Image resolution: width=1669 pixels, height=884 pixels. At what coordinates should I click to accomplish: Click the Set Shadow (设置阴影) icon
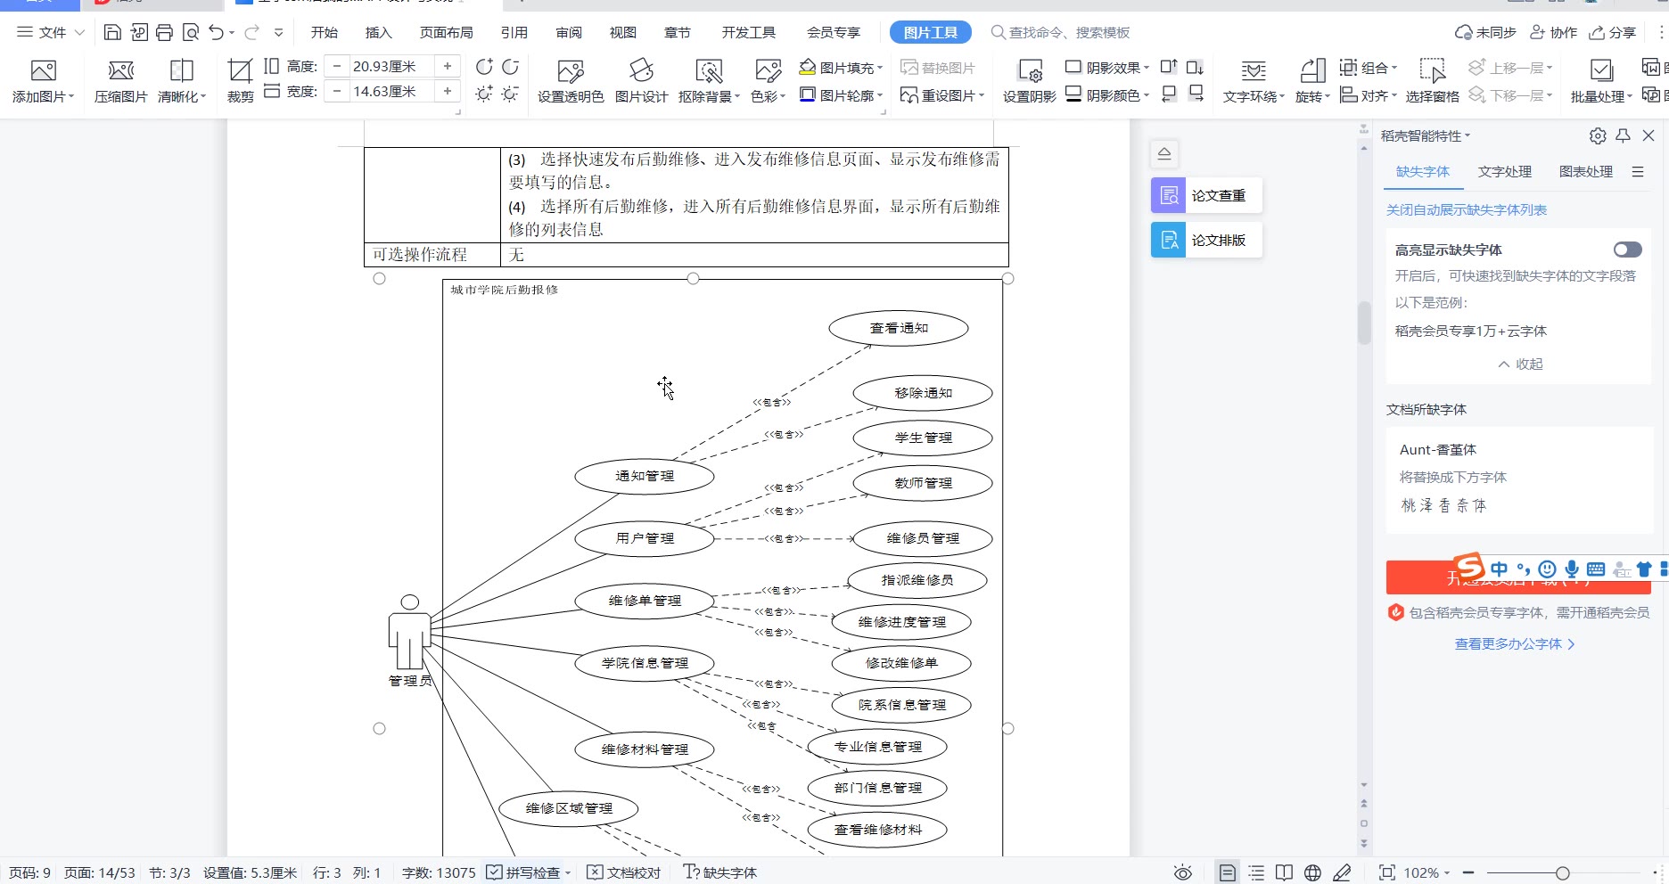[x=1029, y=72]
